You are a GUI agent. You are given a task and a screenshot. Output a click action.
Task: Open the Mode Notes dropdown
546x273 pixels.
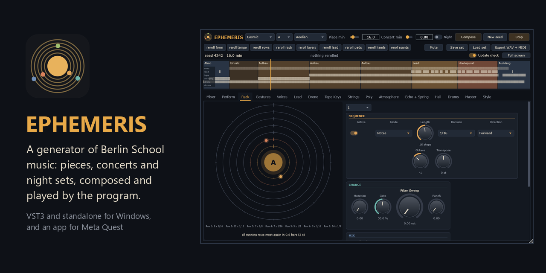(x=394, y=133)
